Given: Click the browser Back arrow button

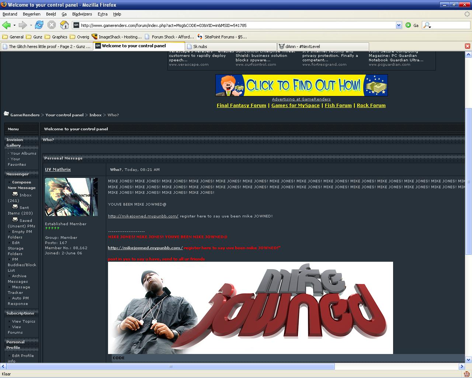Looking at the screenshot, I should [x=6, y=25].
